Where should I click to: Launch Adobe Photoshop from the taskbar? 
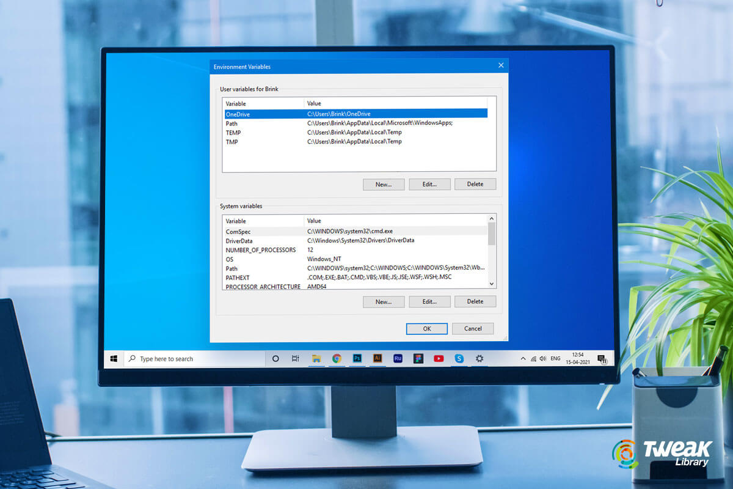[357, 359]
